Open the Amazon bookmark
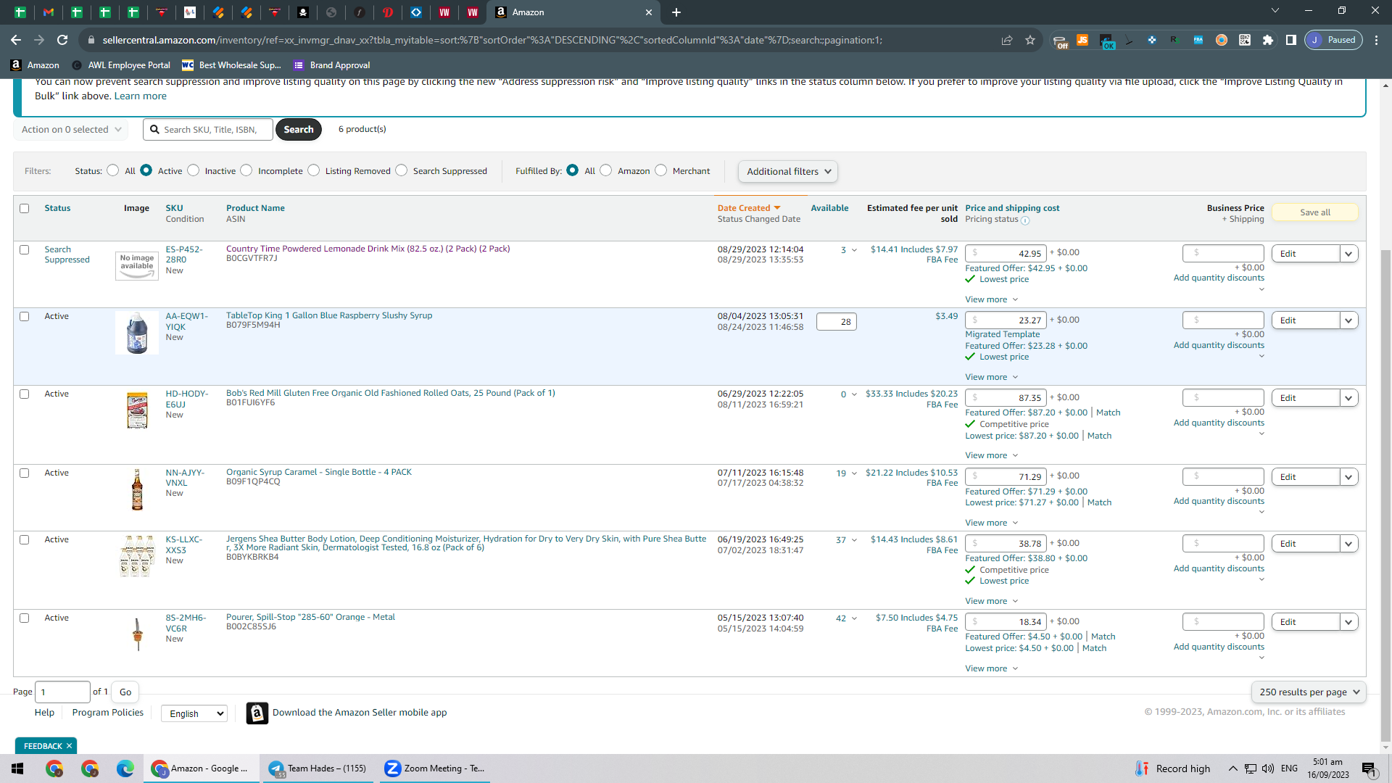The width and height of the screenshot is (1392, 783). coord(35,65)
